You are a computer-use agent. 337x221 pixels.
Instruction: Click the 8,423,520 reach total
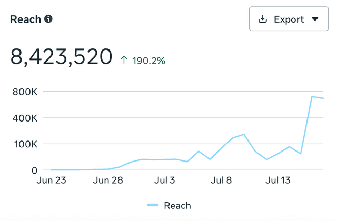[x=62, y=56]
